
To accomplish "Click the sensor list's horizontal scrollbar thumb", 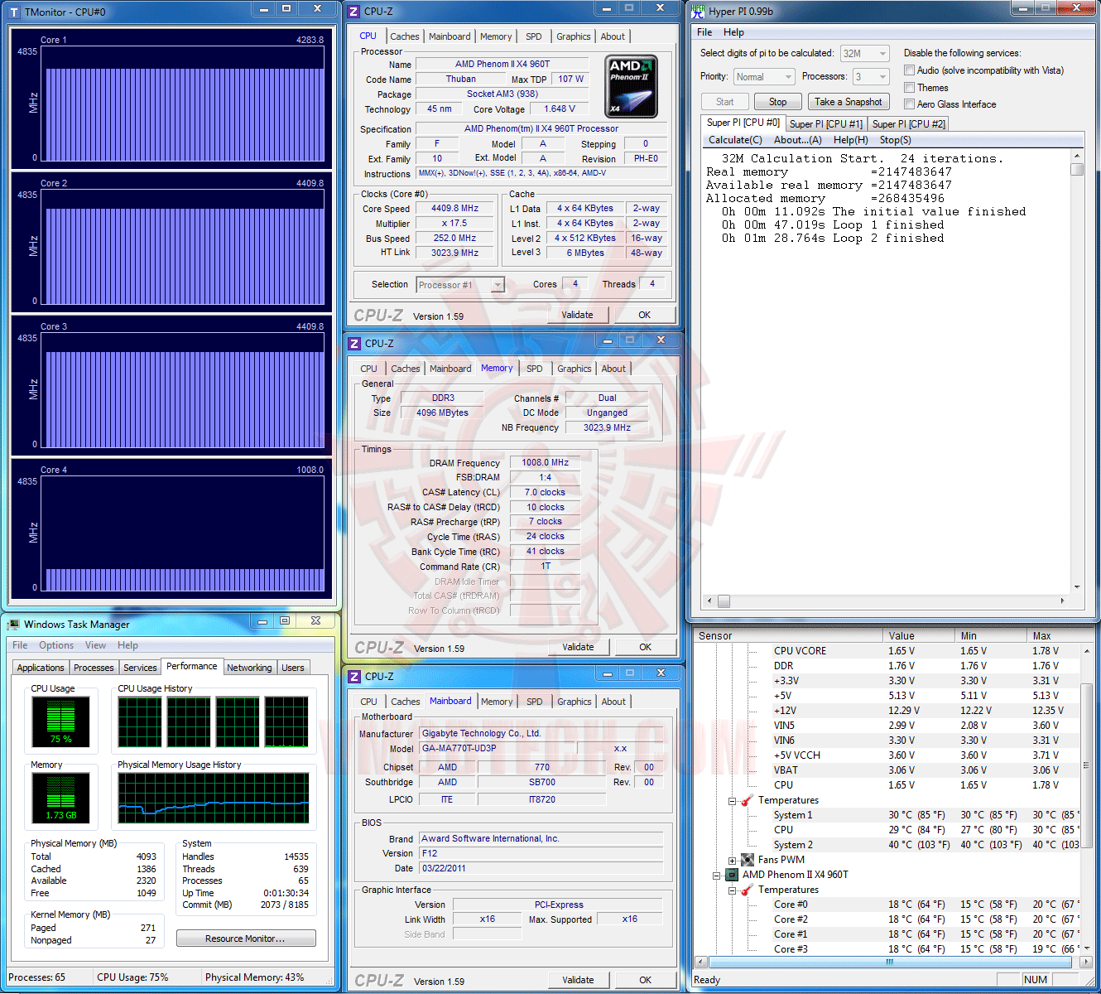I will tap(890, 963).
